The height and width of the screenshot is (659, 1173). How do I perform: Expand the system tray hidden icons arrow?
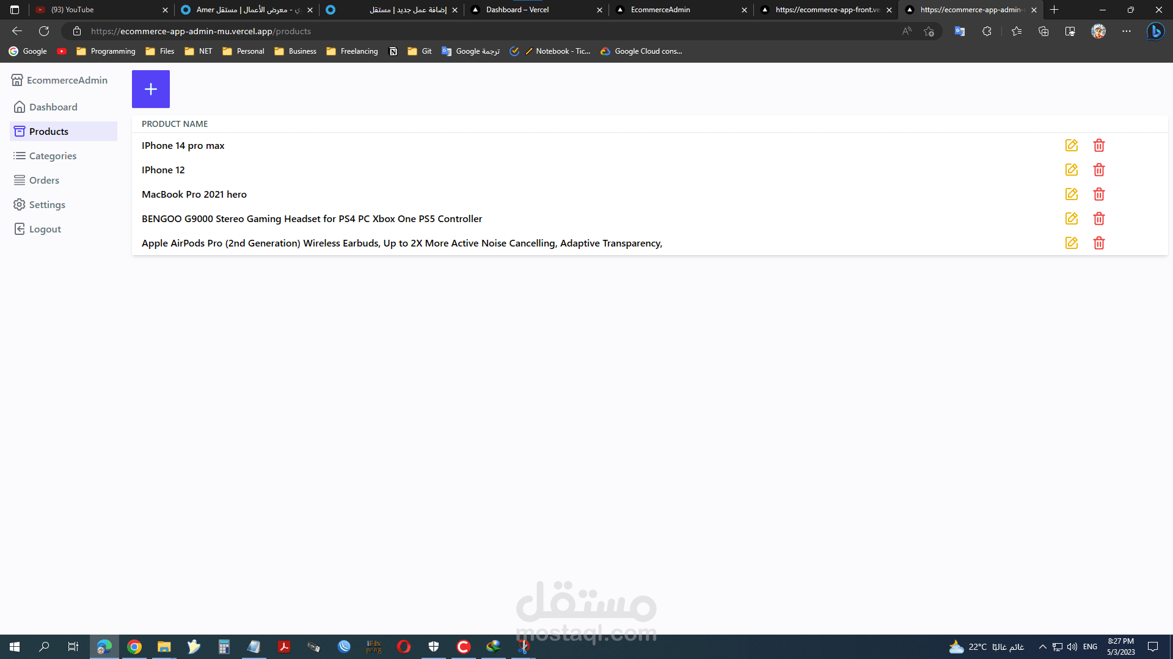[1042, 647]
